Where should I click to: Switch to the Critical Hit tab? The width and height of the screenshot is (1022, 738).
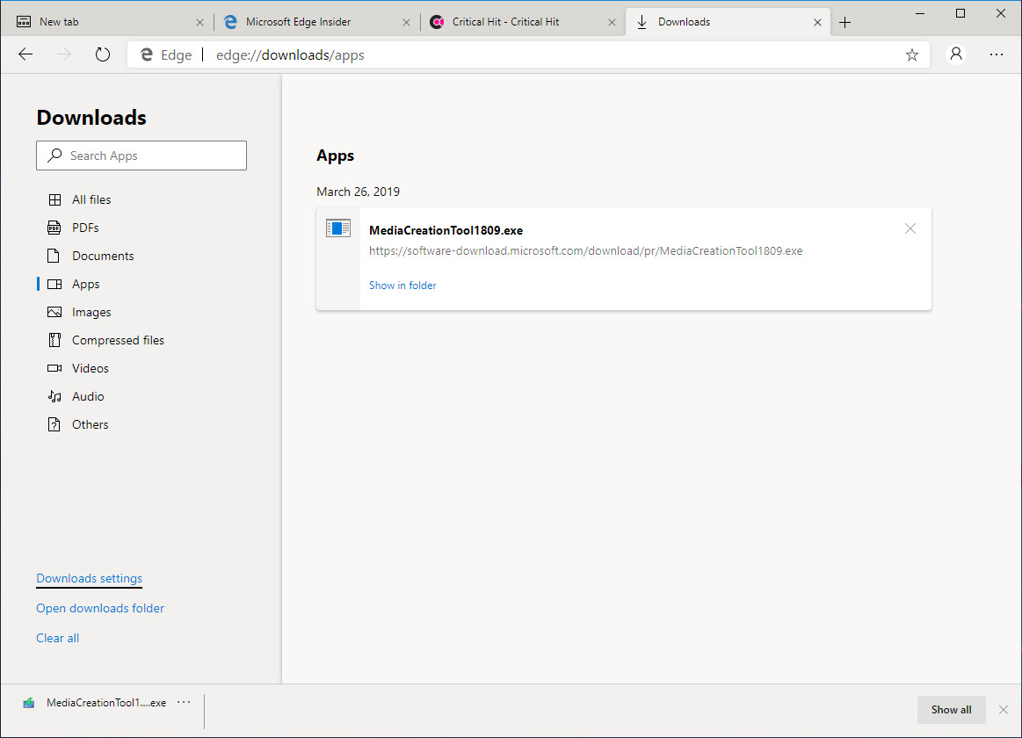pyautogui.click(x=505, y=22)
